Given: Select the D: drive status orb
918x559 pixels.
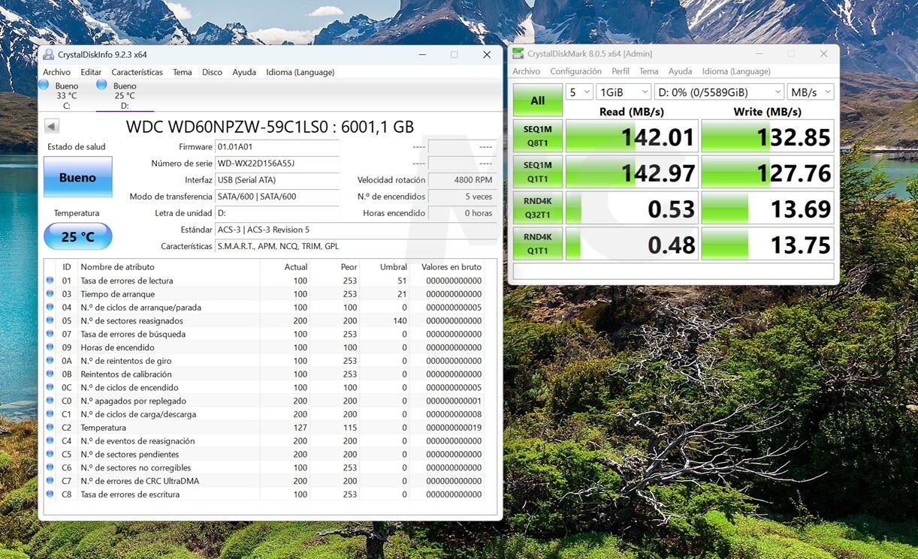Looking at the screenshot, I should [x=101, y=85].
